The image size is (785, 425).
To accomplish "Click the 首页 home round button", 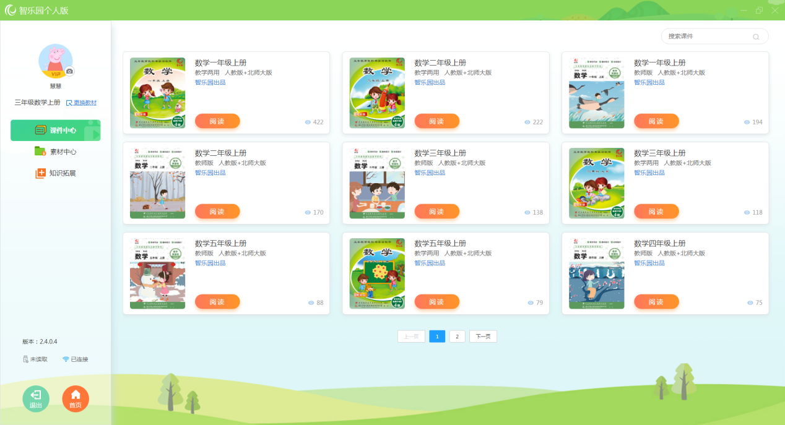I will click(76, 398).
